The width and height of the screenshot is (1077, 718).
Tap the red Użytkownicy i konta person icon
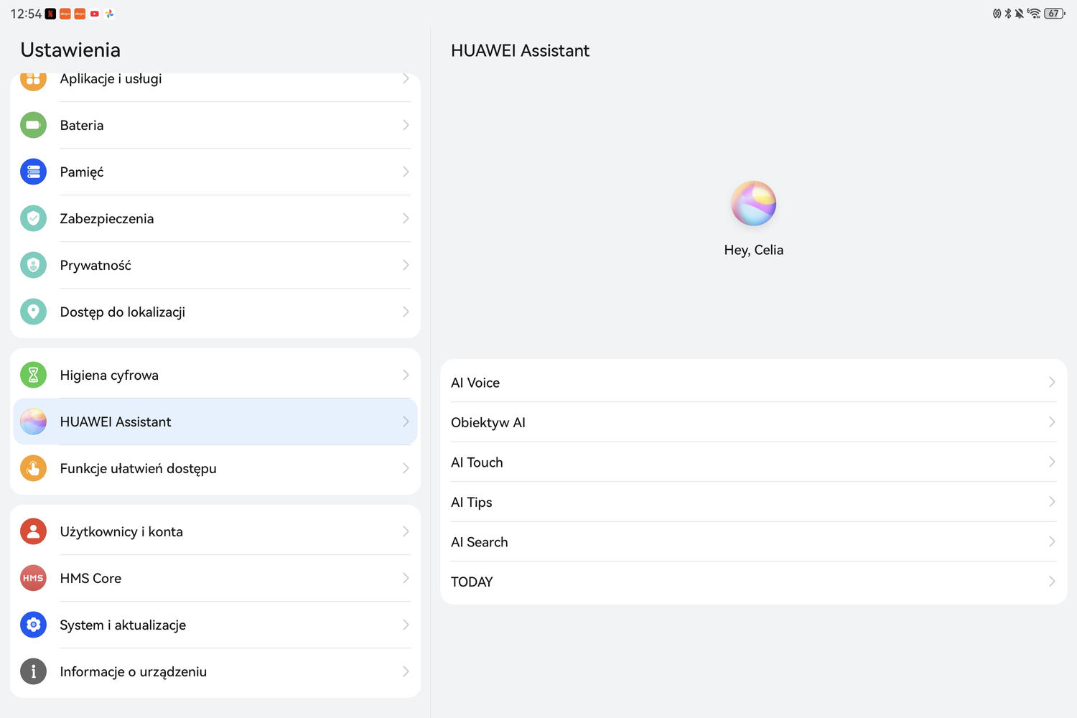click(x=33, y=531)
